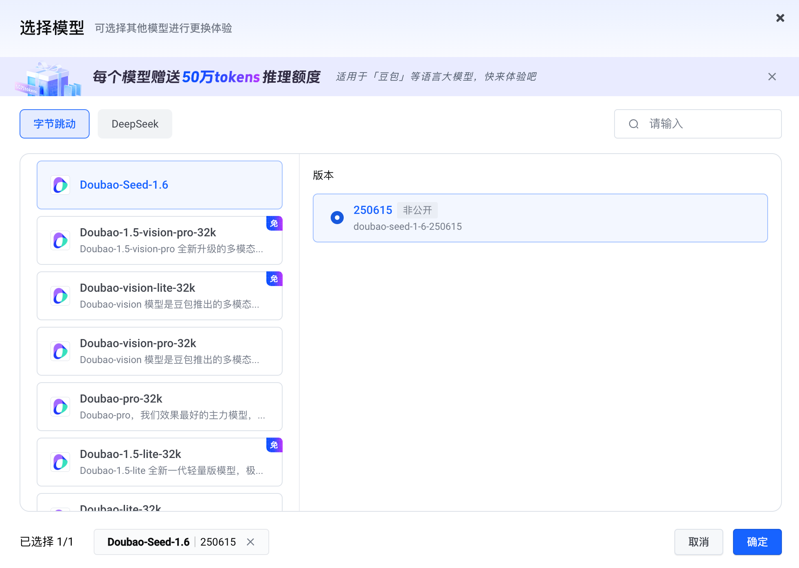Screen dimensions: 799x568
Task: Click the 免 badge on Doubao-1.5-lite-32k
Action: coord(274,445)
